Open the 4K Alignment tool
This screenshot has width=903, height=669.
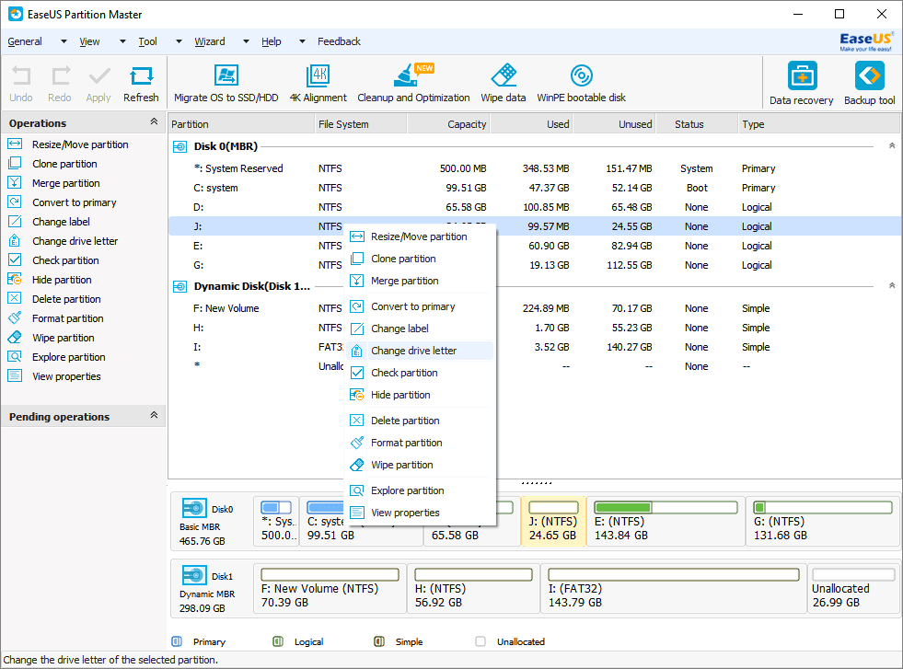(318, 84)
